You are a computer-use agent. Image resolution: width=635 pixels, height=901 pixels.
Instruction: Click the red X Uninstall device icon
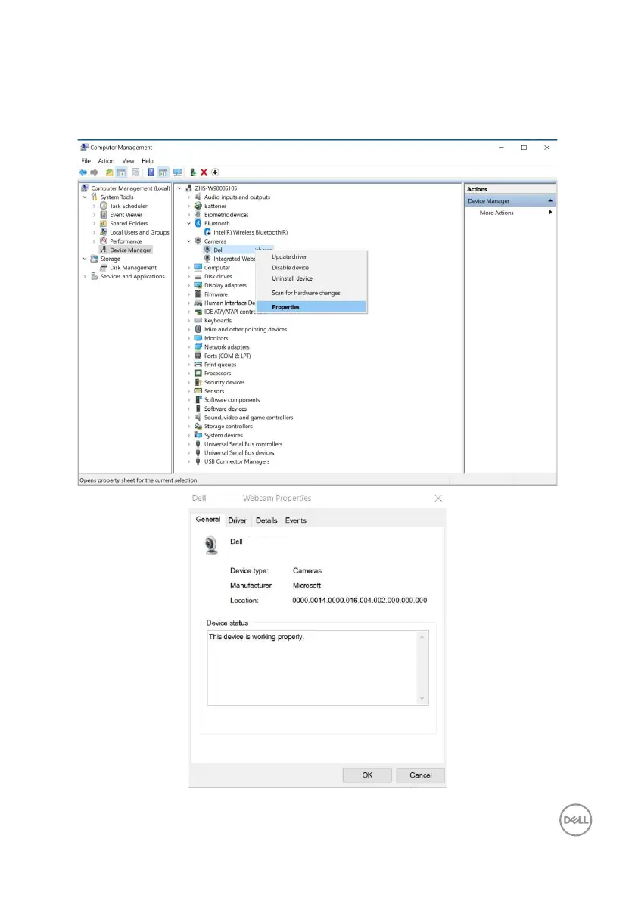pos(204,172)
